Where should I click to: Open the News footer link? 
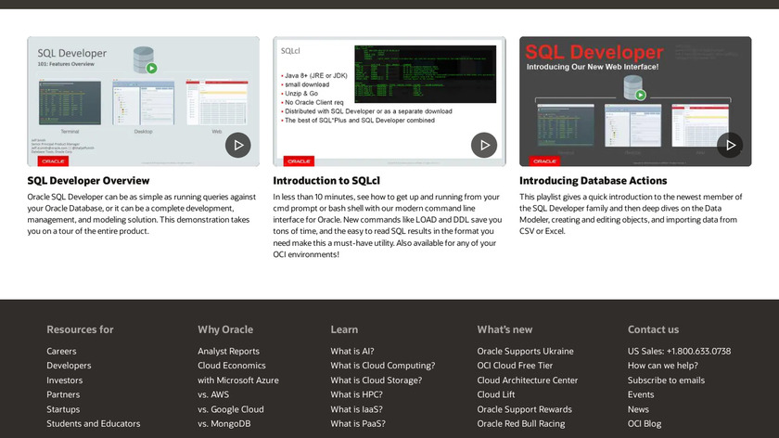tap(638, 409)
